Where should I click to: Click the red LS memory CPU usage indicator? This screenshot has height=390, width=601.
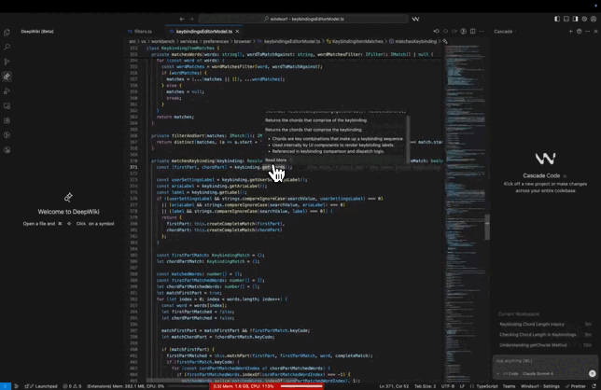(x=267, y=386)
